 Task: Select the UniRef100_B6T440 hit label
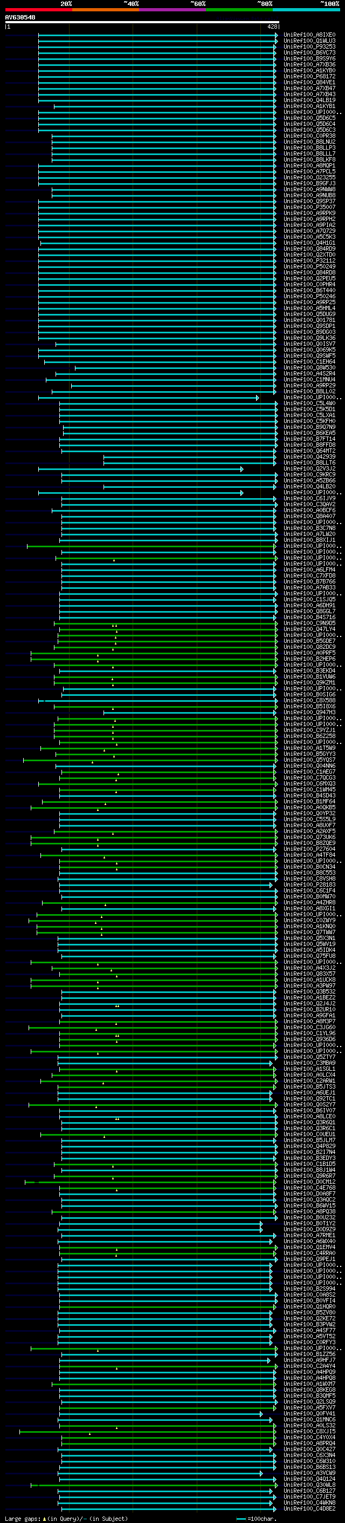coord(309,290)
